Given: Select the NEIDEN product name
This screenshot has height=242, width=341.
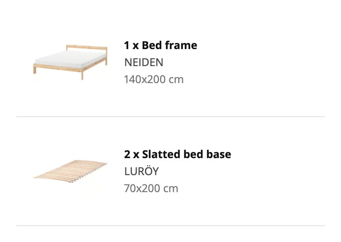Looking at the screenshot, I should point(144,62).
